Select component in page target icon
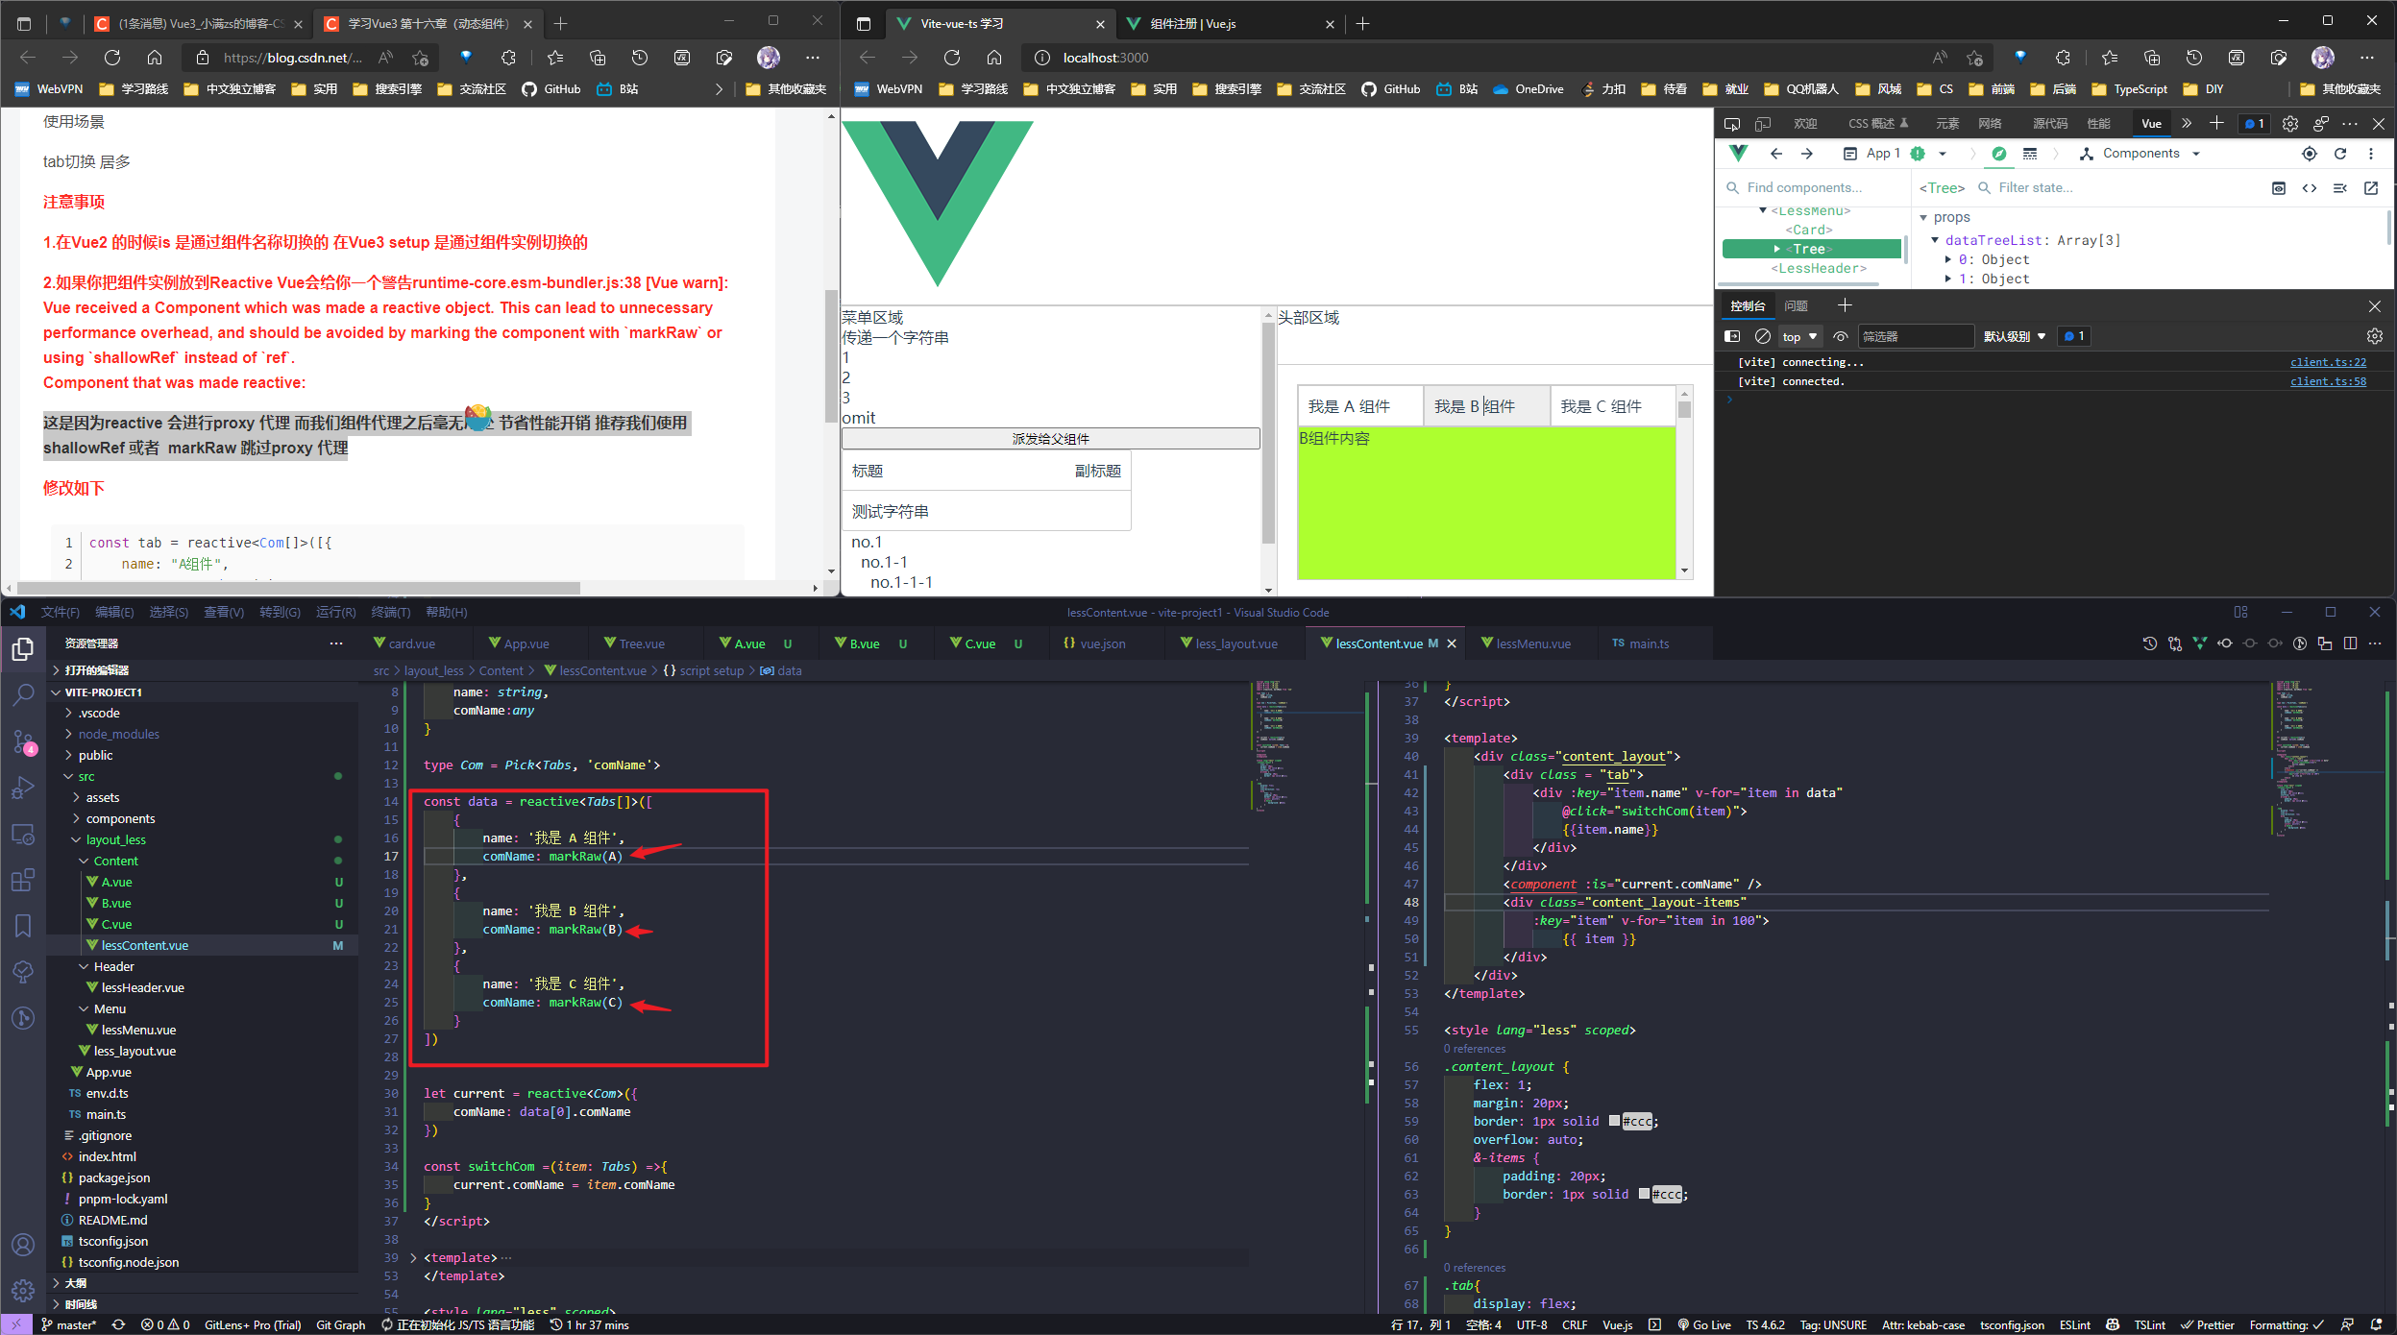 click(x=2310, y=154)
